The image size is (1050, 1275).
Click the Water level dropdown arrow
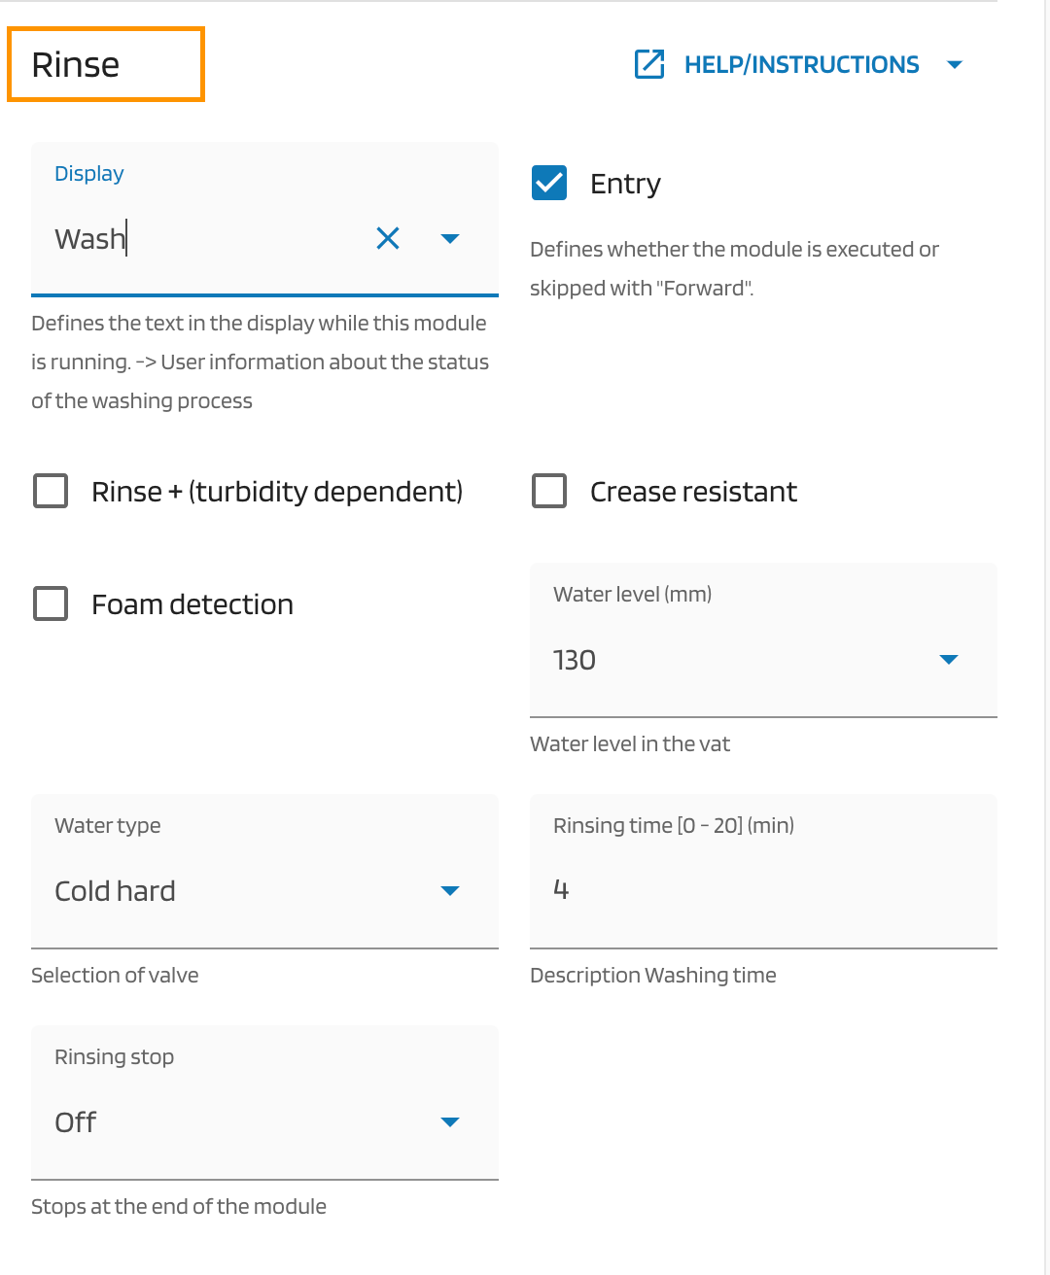click(x=948, y=660)
